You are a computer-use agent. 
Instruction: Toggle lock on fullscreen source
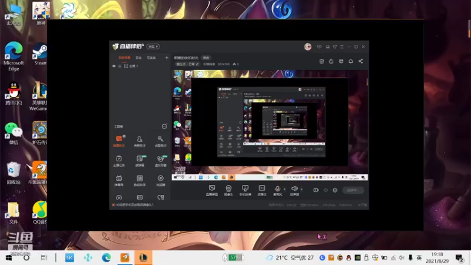[120, 66]
